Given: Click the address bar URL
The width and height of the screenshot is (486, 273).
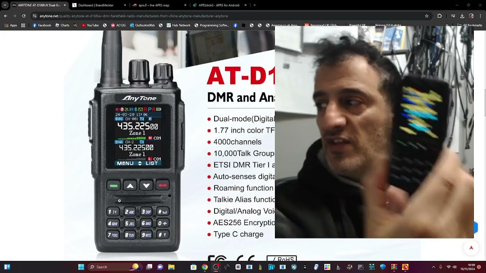Looking at the screenshot, I should tap(134, 16).
